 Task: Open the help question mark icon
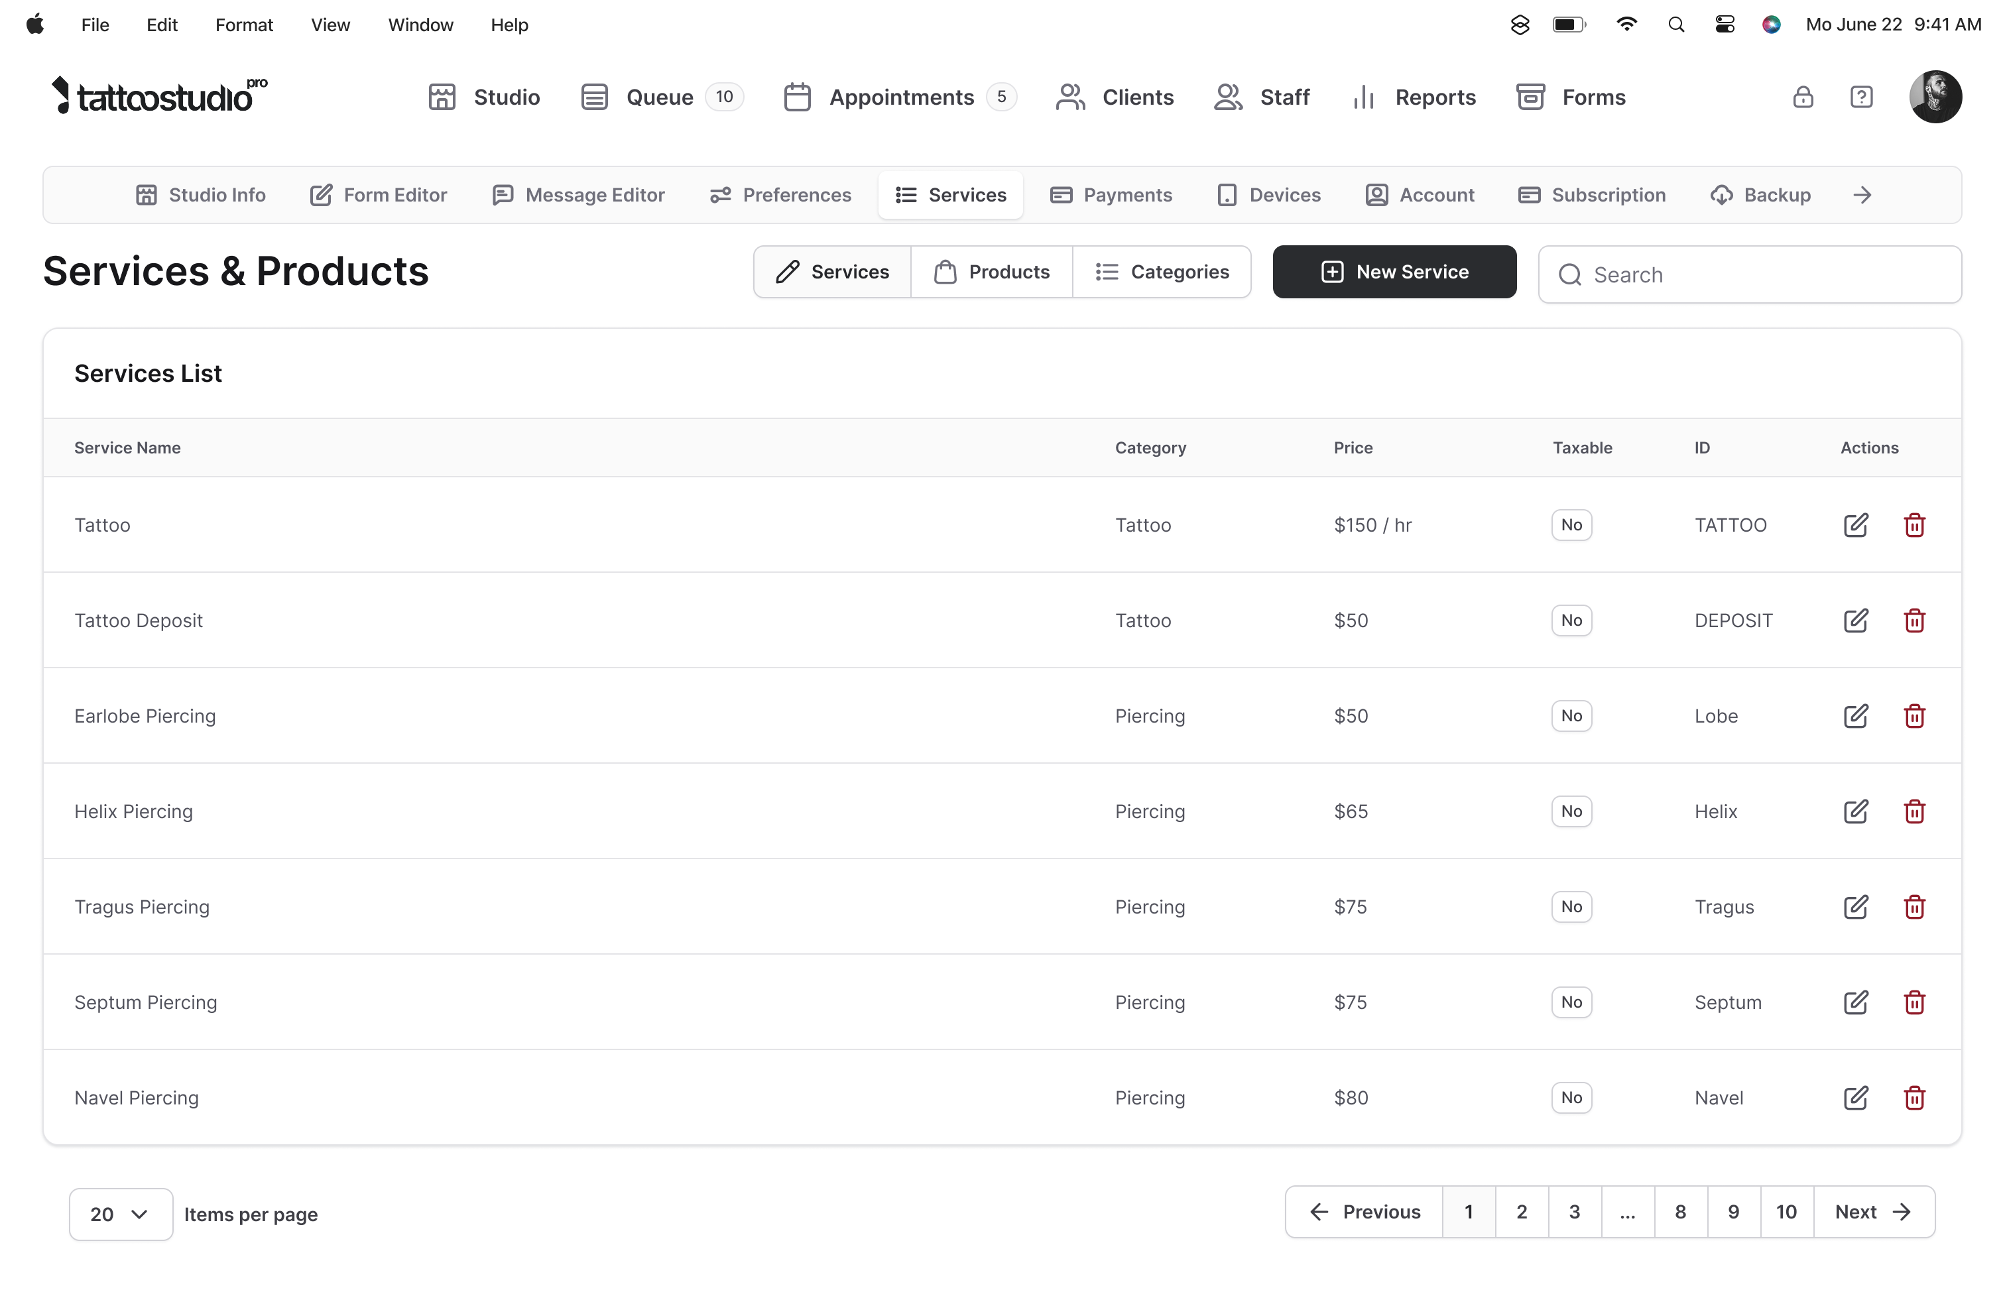pyautogui.click(x=1861, y=97)
